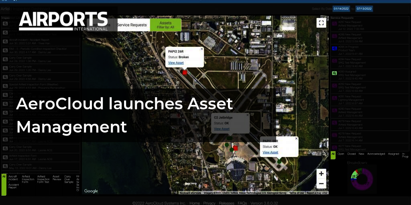The height and width of the screenshot is (205, 411).
Task: Select the All service request filter
Action: pyautogui.click(x=333, y=155)
